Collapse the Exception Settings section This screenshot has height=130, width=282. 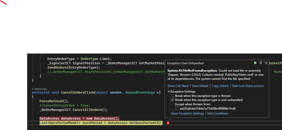(x=168, y=91)
